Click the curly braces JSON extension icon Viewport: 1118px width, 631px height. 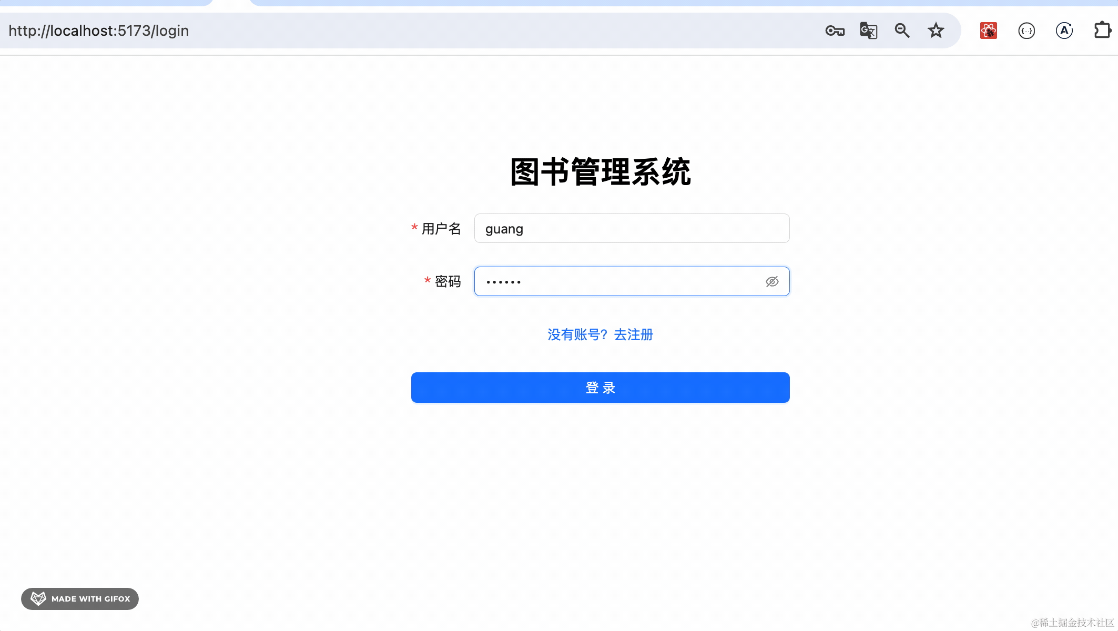(1026, 31)
